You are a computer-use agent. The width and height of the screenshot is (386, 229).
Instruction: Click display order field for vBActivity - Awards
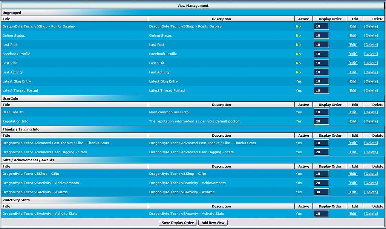click(x=321, y=192)
